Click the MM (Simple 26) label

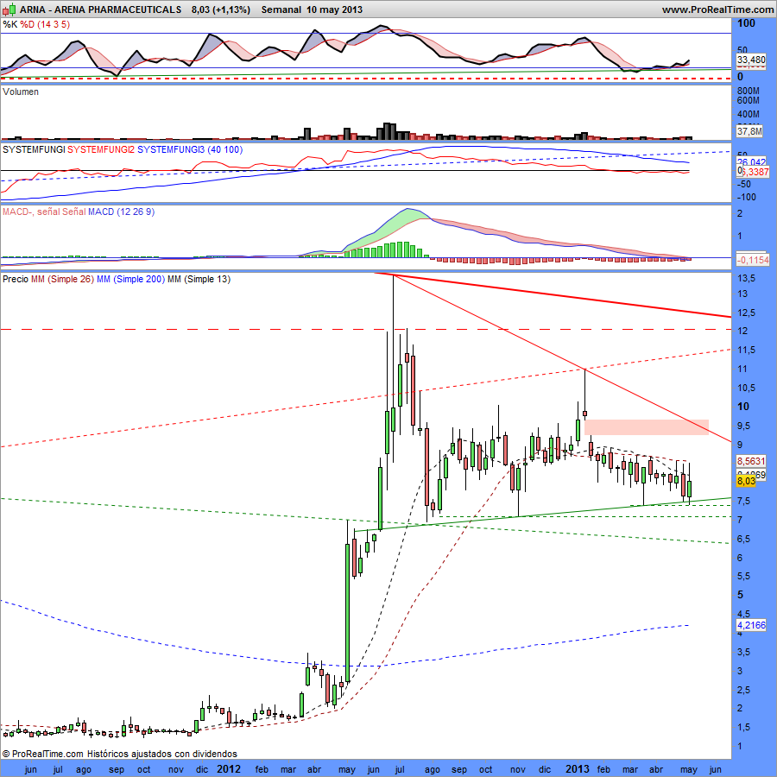pyautogui.click(x=62, y=279)
